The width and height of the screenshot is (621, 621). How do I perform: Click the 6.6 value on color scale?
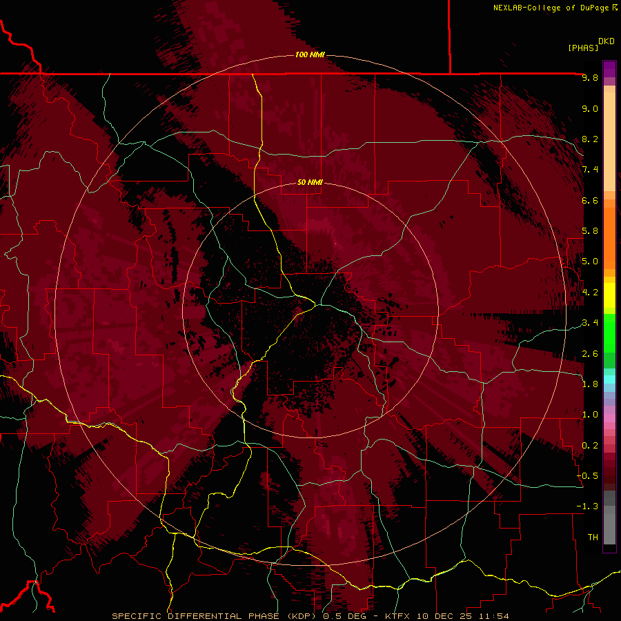[x=590, y=200]
